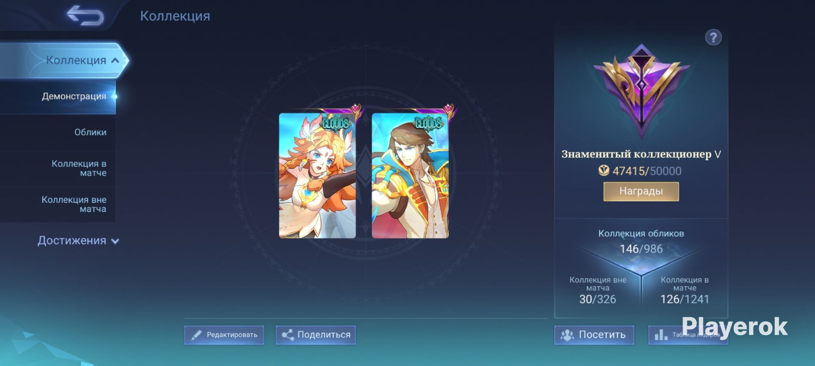815x366 pixels.
Task: Select the orange-haired heroine skin card
Action: point(318,175)
